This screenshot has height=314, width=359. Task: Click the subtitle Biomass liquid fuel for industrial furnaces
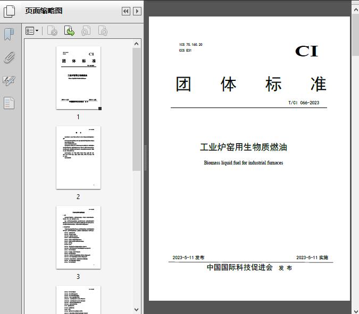point(244,163)
